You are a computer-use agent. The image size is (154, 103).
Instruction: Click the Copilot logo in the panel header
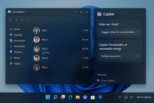coord(99,14)
